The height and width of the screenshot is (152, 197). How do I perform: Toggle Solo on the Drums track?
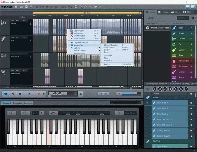(x=12, y=21)
